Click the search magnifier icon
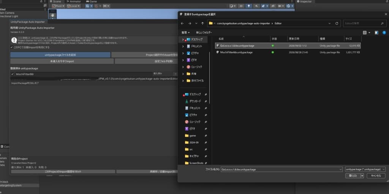The image size is (389, 194). point(382,23)
